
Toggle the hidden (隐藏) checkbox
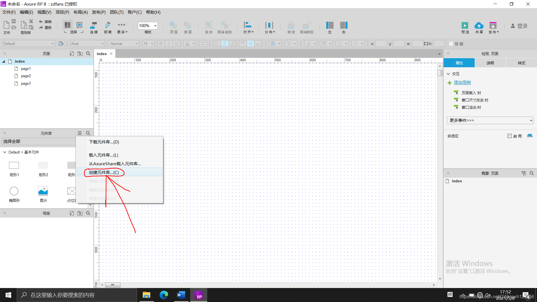click(451, 44)
